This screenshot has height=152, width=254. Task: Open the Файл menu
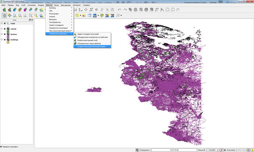coord(4,5)
